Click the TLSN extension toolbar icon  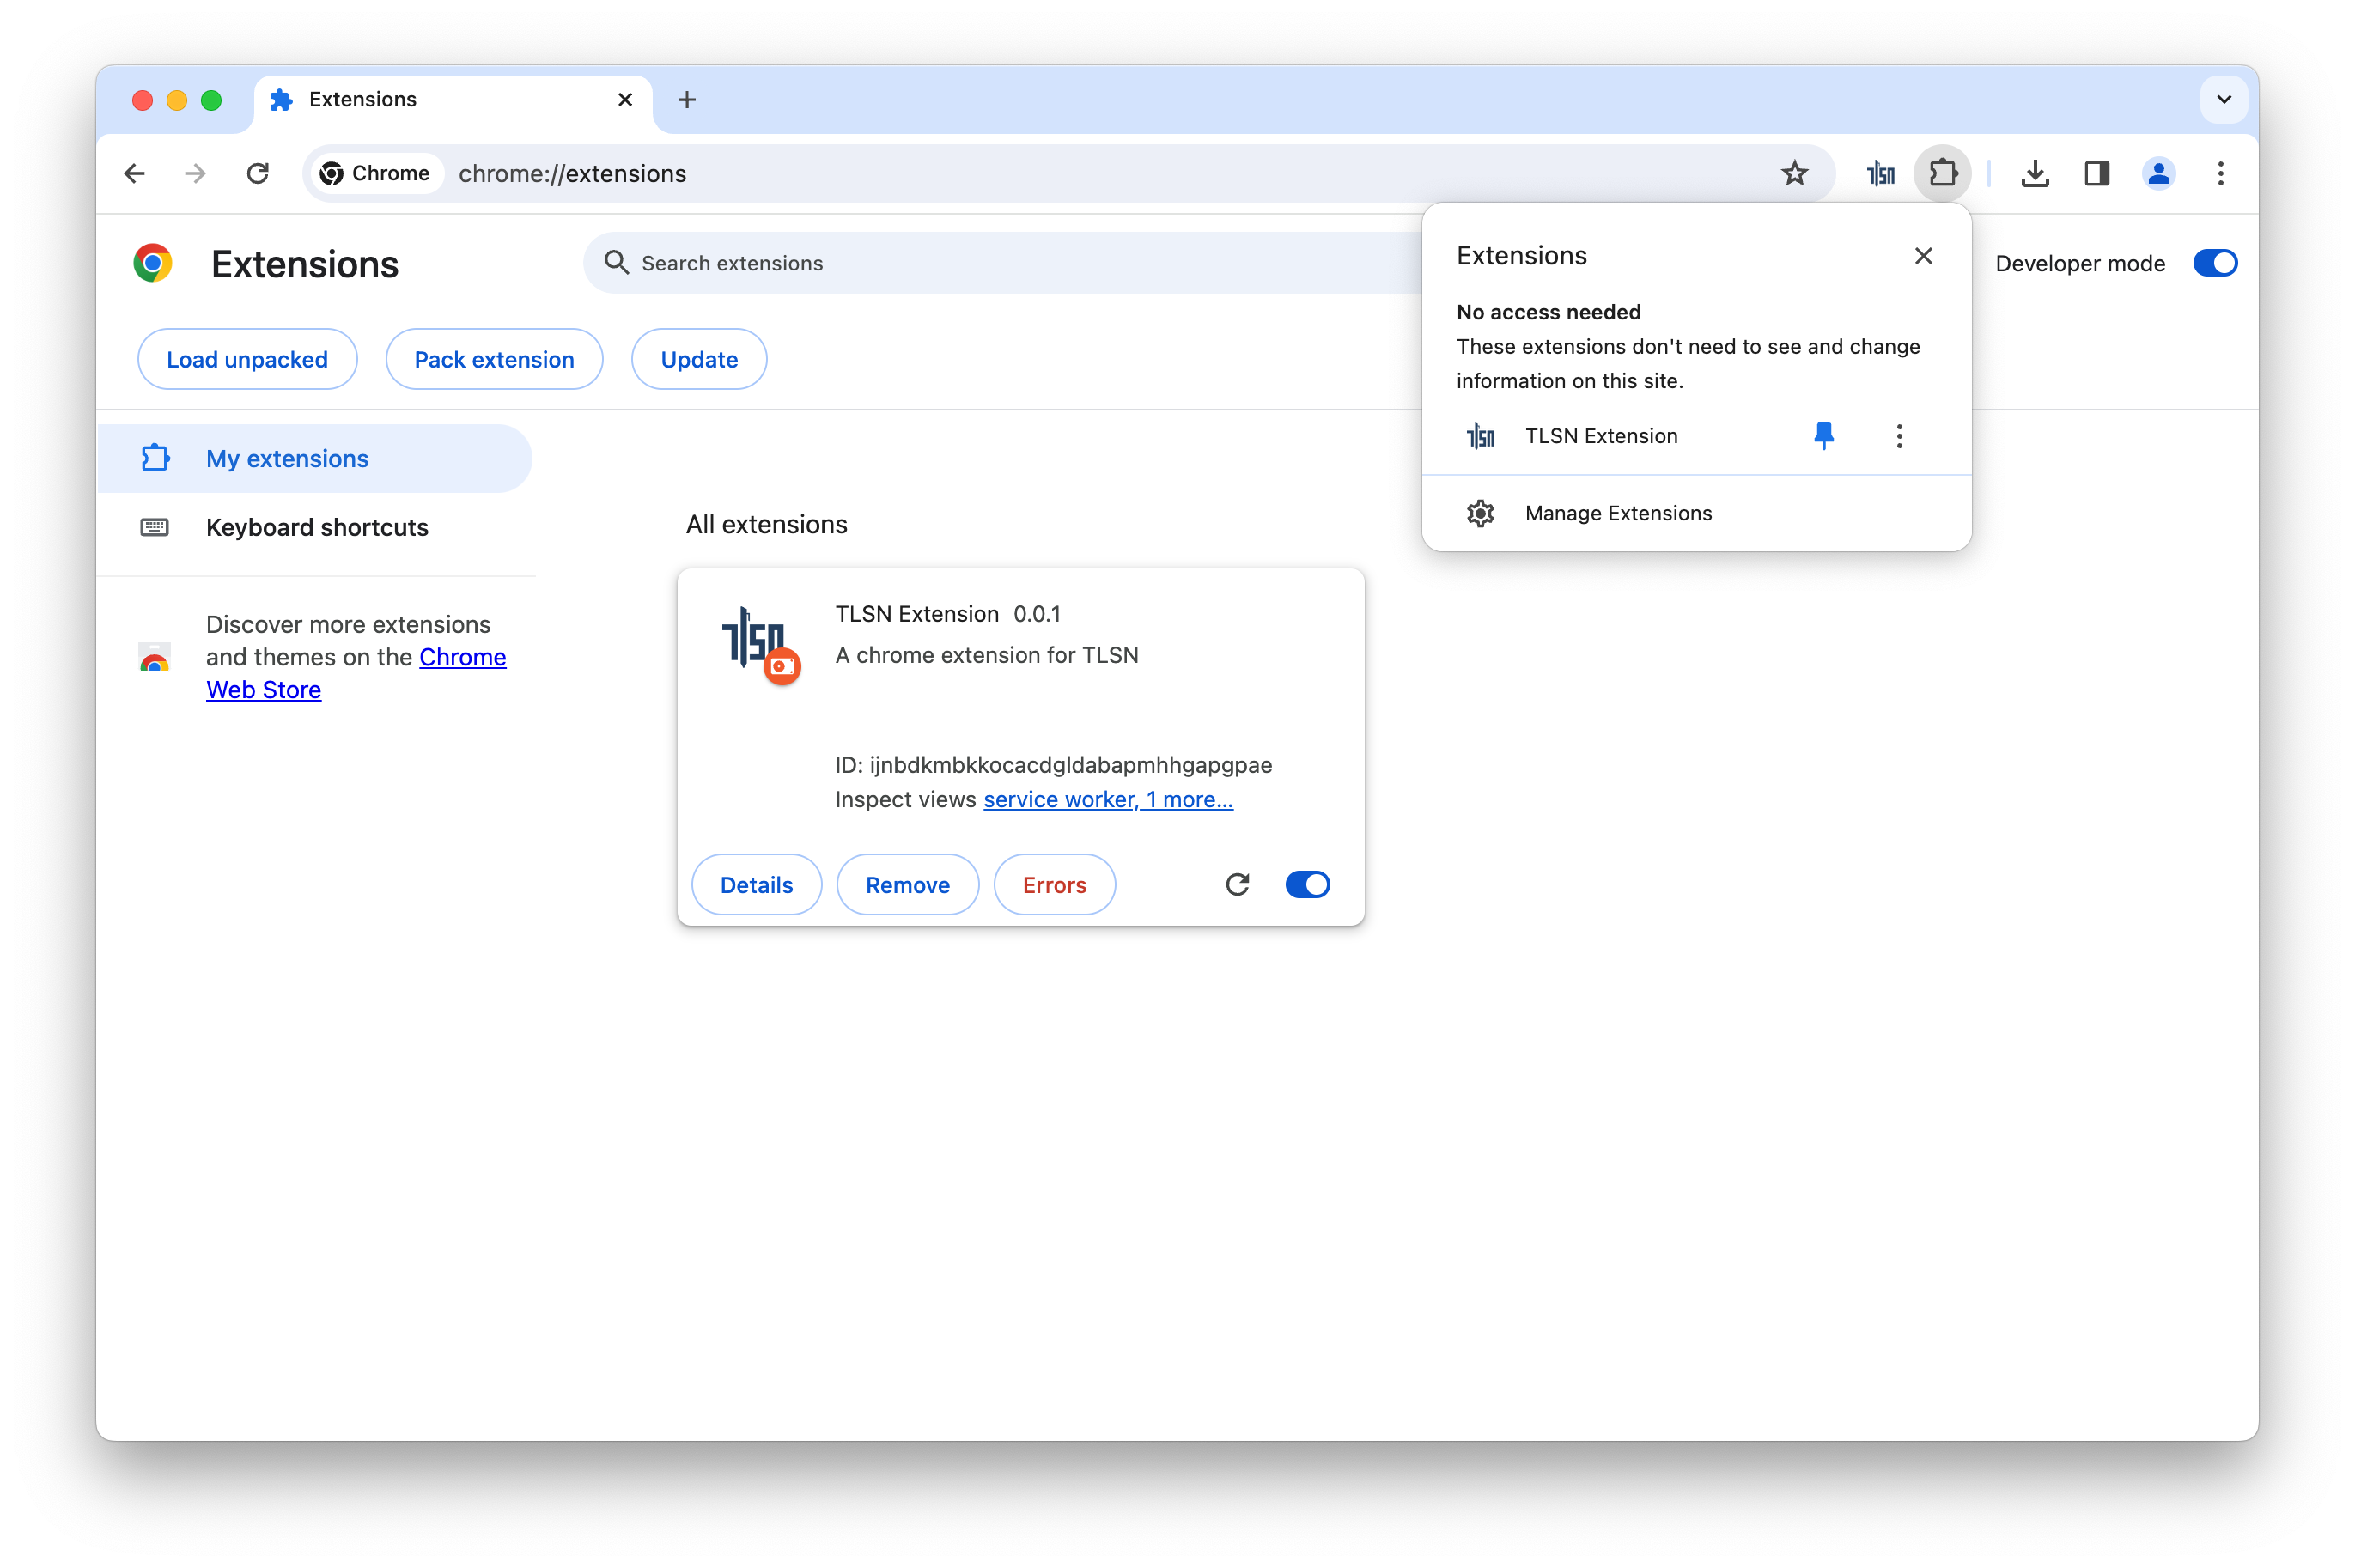[x=1880, y=174]
